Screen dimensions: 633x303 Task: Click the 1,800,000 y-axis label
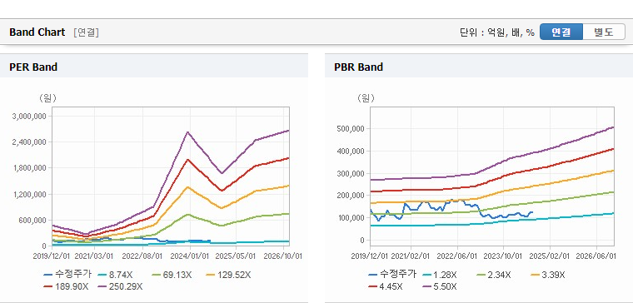click(x=30, y=168)
